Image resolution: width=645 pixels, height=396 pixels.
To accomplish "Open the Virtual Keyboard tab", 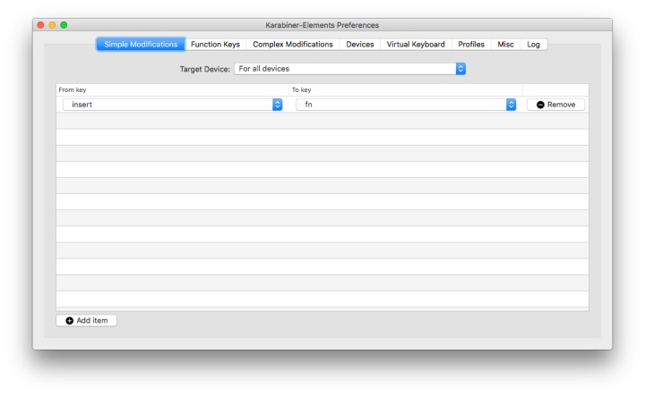I will (x=416, y=45).
